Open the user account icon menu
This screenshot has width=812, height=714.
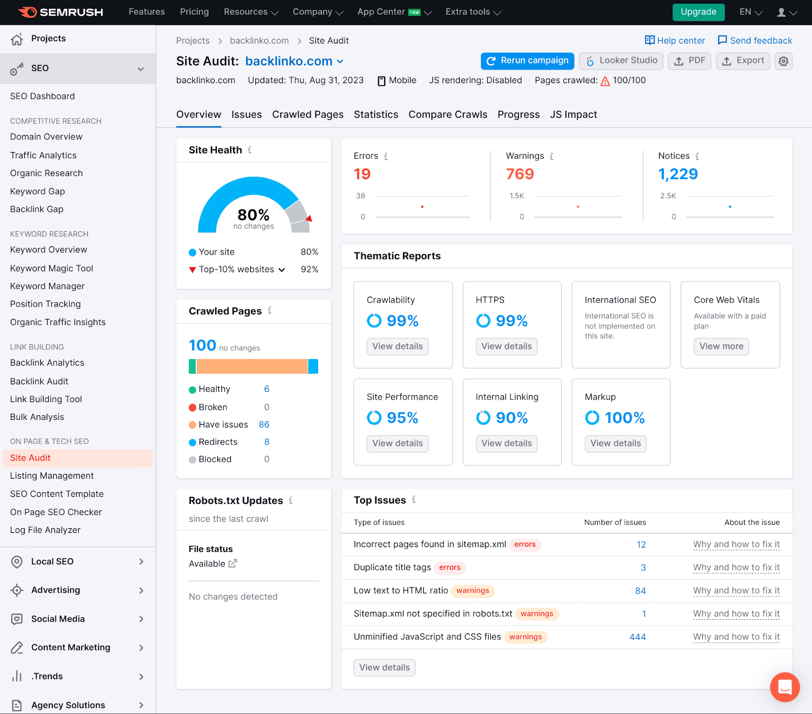tap(787, 12)
